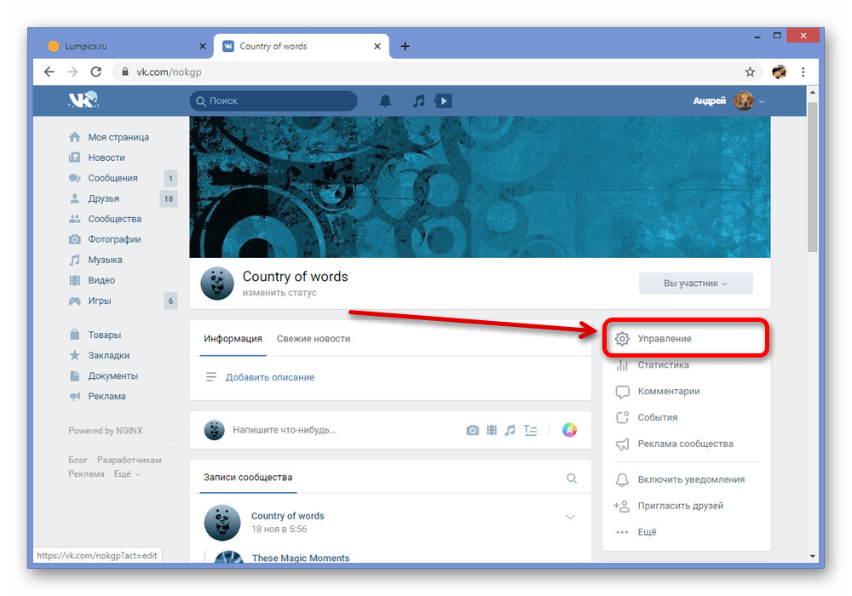The width and height of the screenshot is (852, 596).
Task: Open the music note icon in header
Action: 418,101
